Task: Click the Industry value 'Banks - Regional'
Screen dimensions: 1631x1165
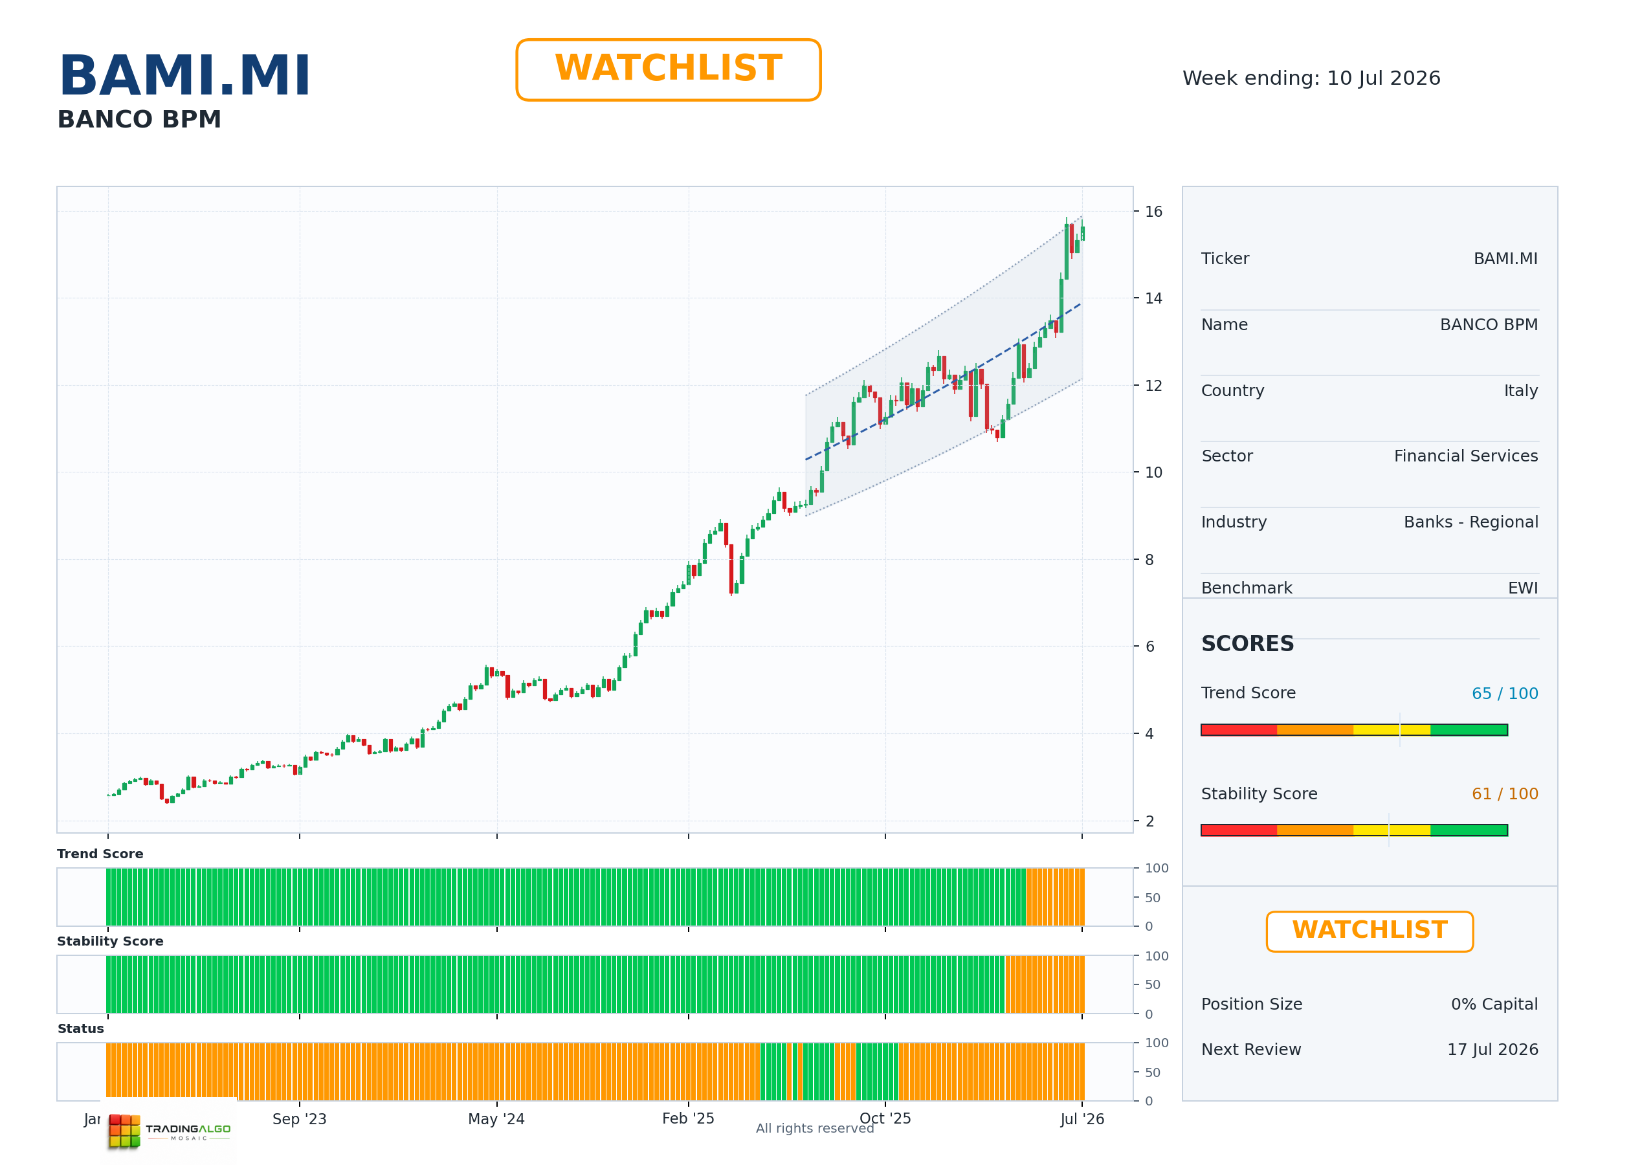Action: coord(1471,522)
